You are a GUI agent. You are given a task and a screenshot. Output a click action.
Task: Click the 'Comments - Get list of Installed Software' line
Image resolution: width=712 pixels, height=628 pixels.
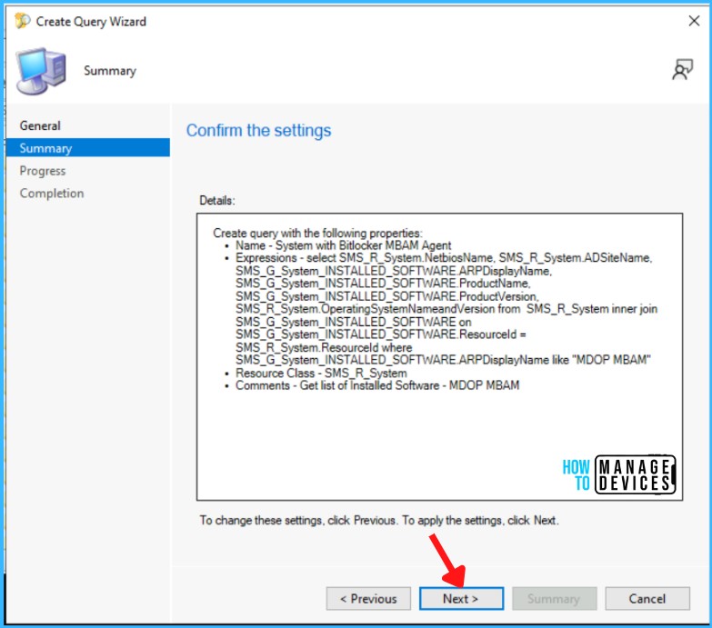coord(377,385)
